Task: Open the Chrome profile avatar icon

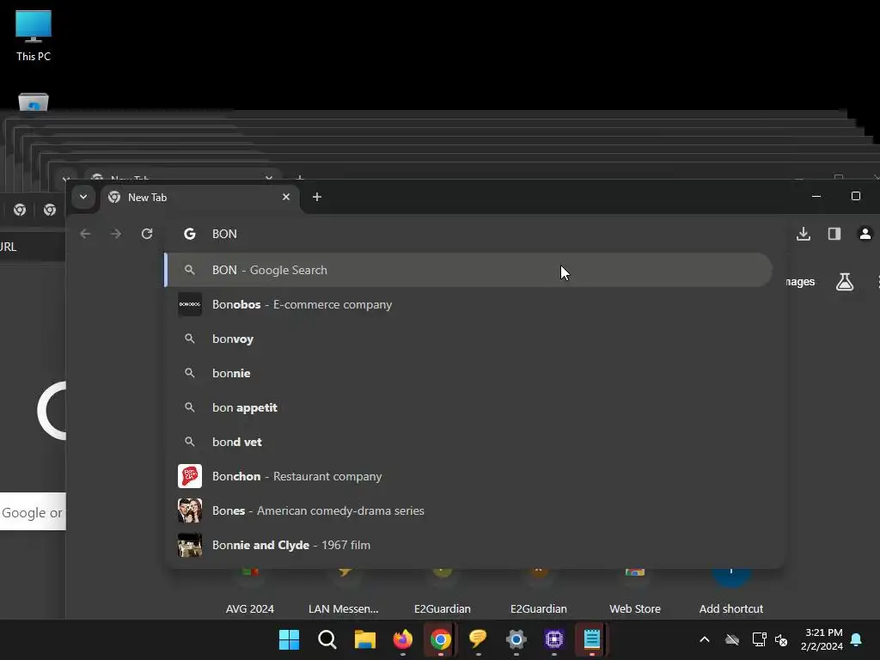Action: pos(865,234)
